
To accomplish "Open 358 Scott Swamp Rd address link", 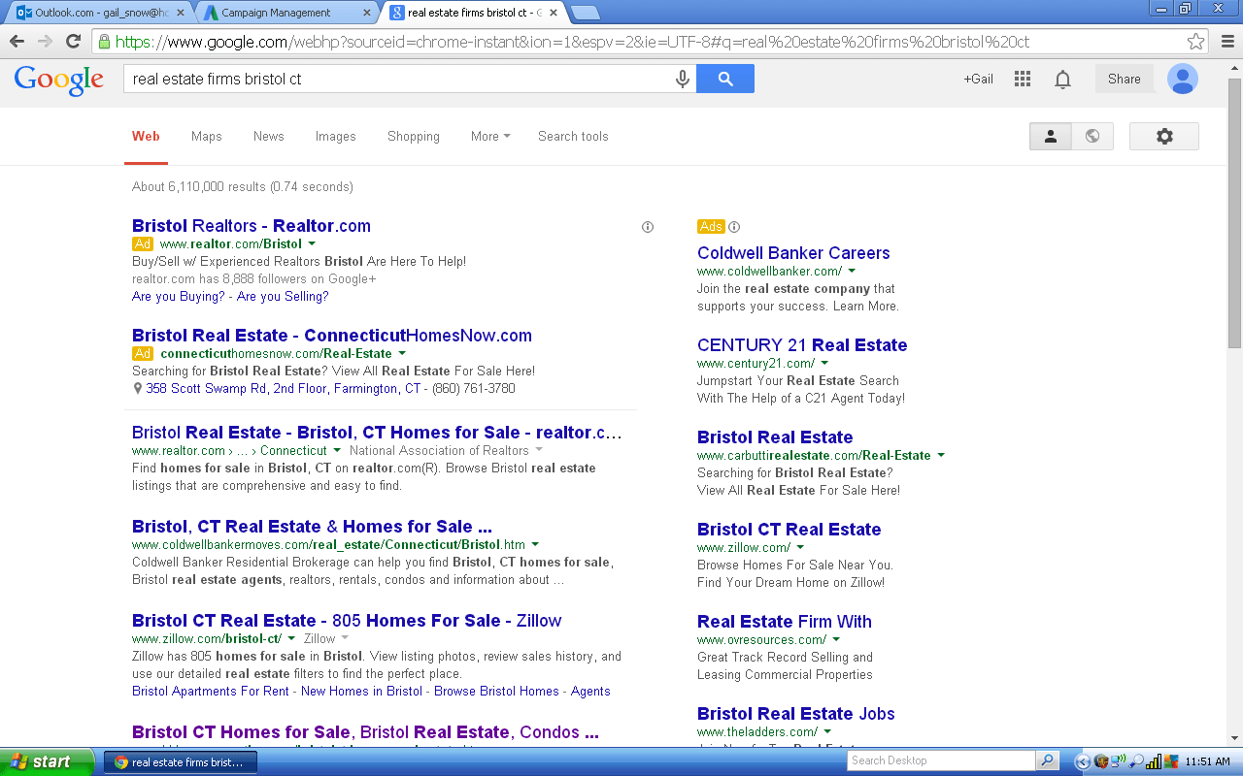I will click(x=284, y=389).
